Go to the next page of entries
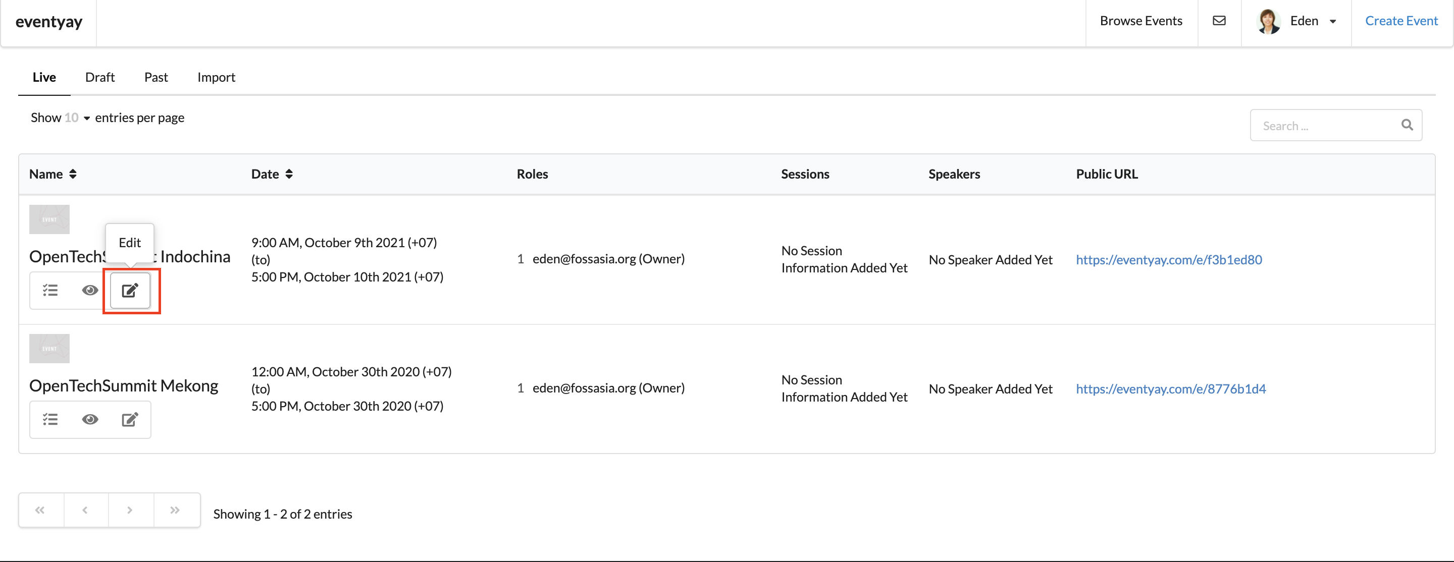Image resolution: width=1454 pixels, height=562 pixels. coord(131,511)
